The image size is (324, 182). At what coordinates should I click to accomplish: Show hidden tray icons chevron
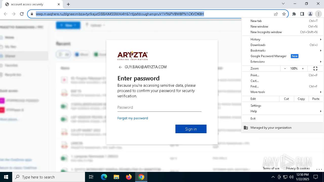click(x=273, y=177)
